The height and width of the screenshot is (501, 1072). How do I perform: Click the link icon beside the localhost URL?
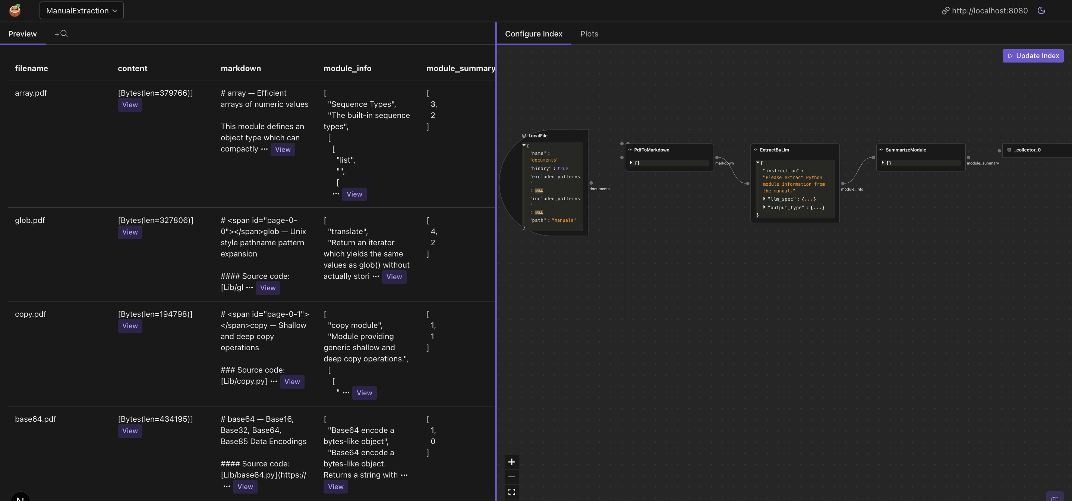[x=946, y=11]
